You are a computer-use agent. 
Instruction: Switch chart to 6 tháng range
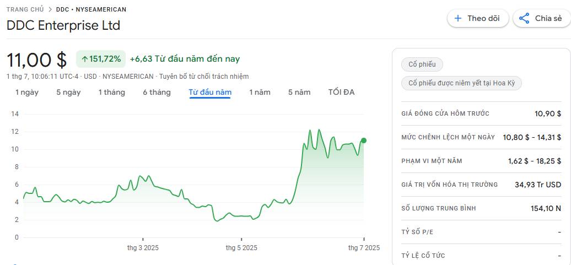(x=157, y=93)
